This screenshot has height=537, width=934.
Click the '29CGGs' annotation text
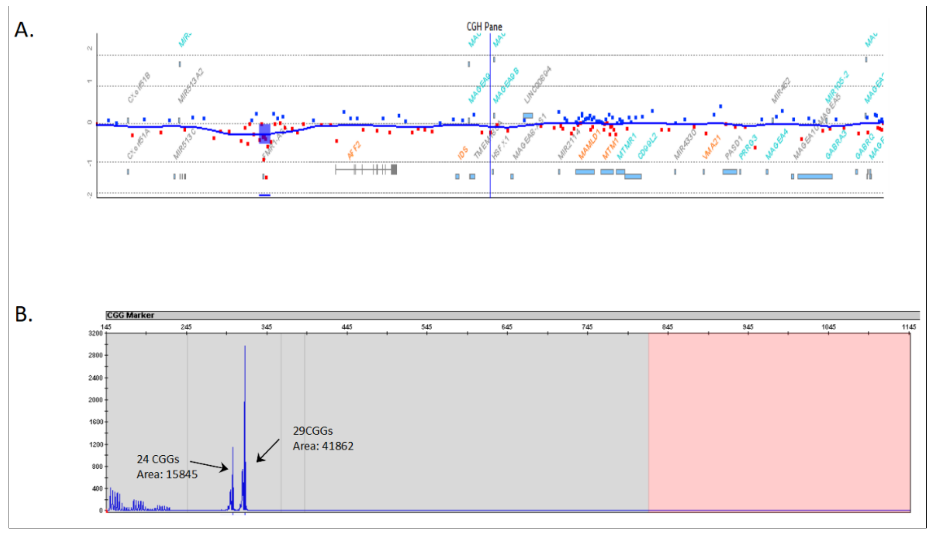click(x=313, y=431)
